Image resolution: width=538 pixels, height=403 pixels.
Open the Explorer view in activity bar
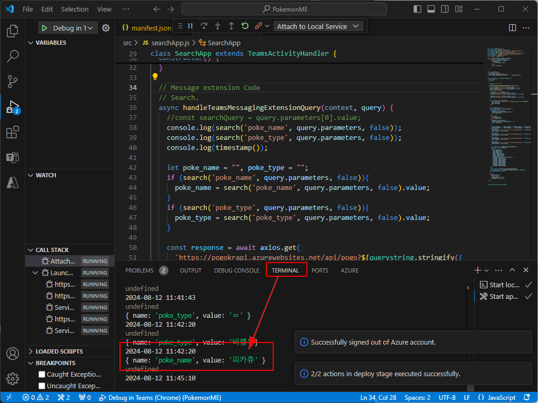click(x=13, y=31)
